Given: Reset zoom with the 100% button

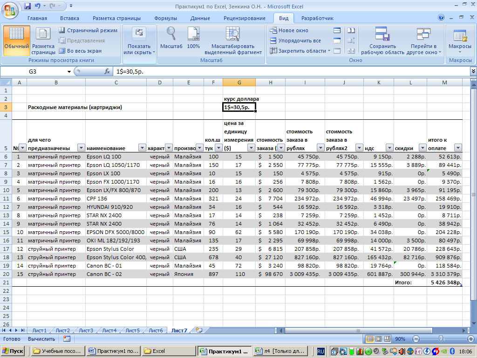Looking at the screenshot, I should click(x=193, y=38).
